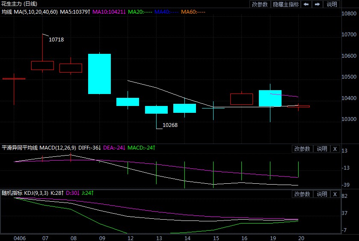Select the large cyan candle on date 09
This screenshot has width=359, height=241.
[99, 73]
